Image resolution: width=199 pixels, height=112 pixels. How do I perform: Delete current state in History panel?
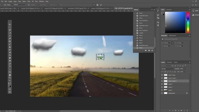152,50
